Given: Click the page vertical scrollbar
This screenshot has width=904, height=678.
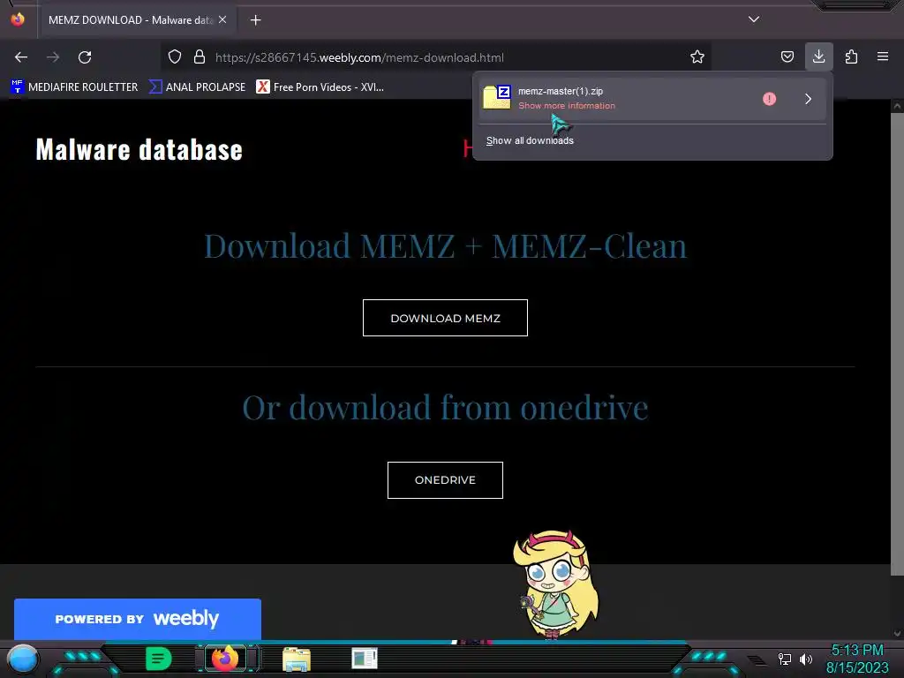Looking at the screenshot, I should point(897,343).
